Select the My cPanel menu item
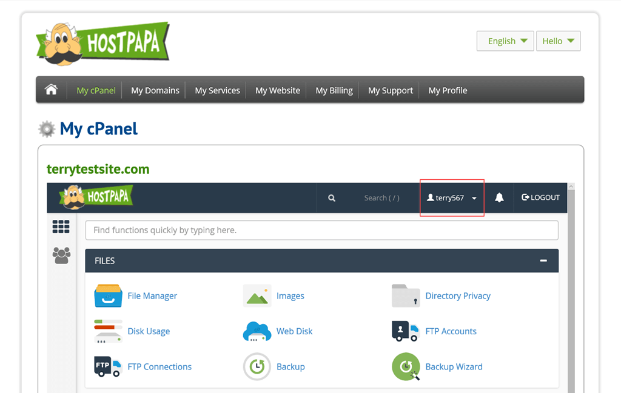621x393 pixels. coord(96,90)
